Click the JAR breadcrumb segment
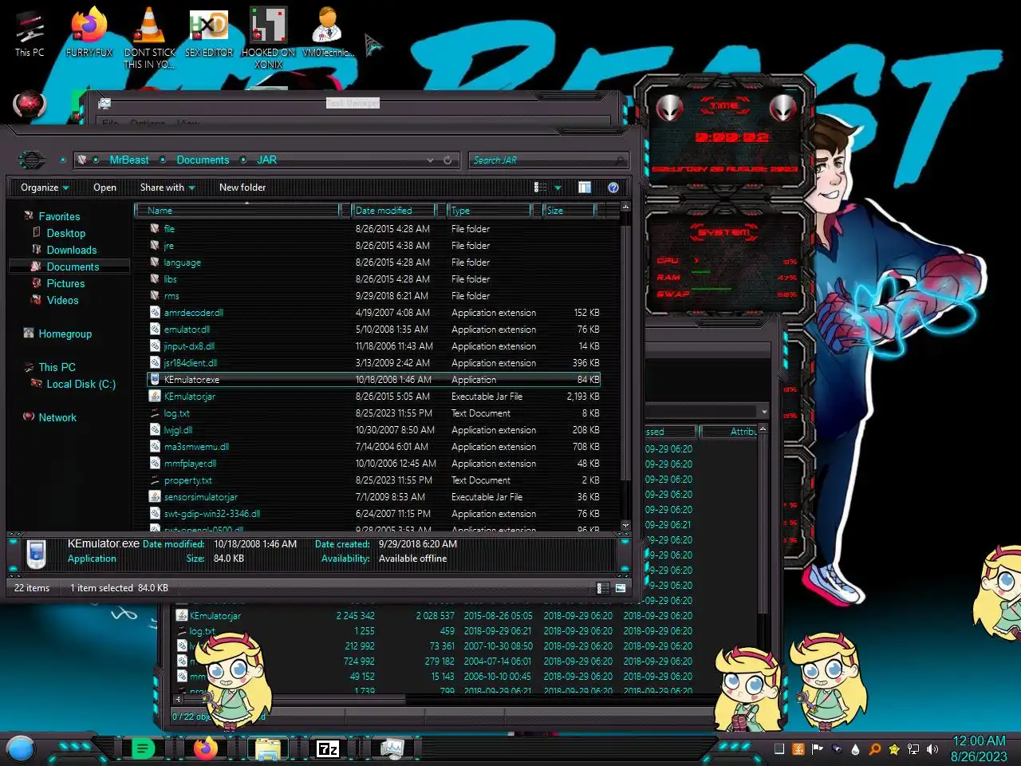The height and width of the screenshot is (766, 1021). (x=266, y=160)
